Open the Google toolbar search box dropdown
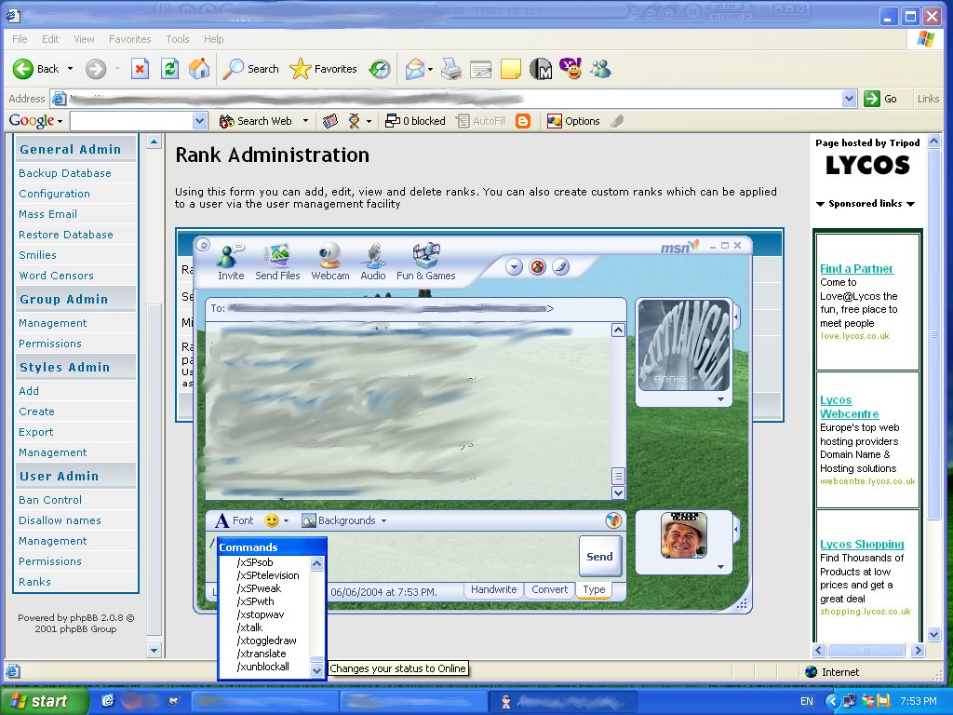 click(200, 121)
